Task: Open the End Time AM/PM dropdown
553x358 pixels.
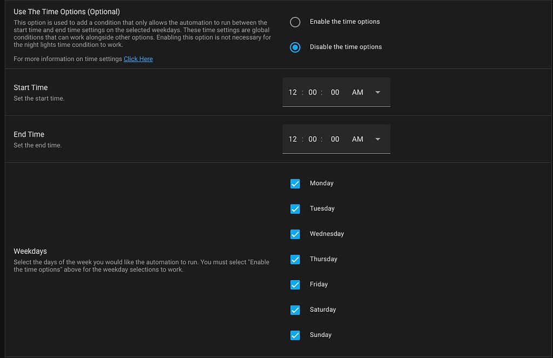Action: (x=366, y=139)
